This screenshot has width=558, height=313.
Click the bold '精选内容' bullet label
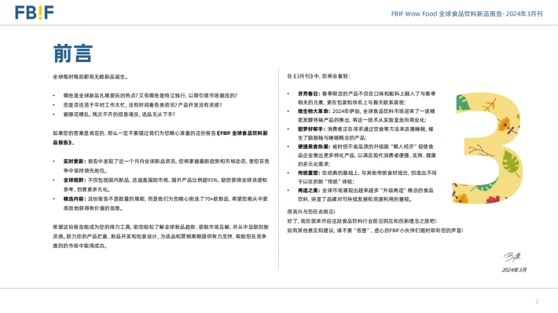tap(75, 199)
